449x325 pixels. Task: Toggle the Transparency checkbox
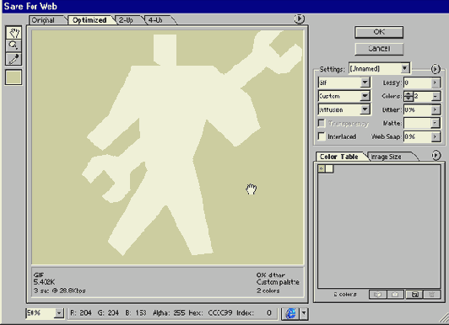322,123
